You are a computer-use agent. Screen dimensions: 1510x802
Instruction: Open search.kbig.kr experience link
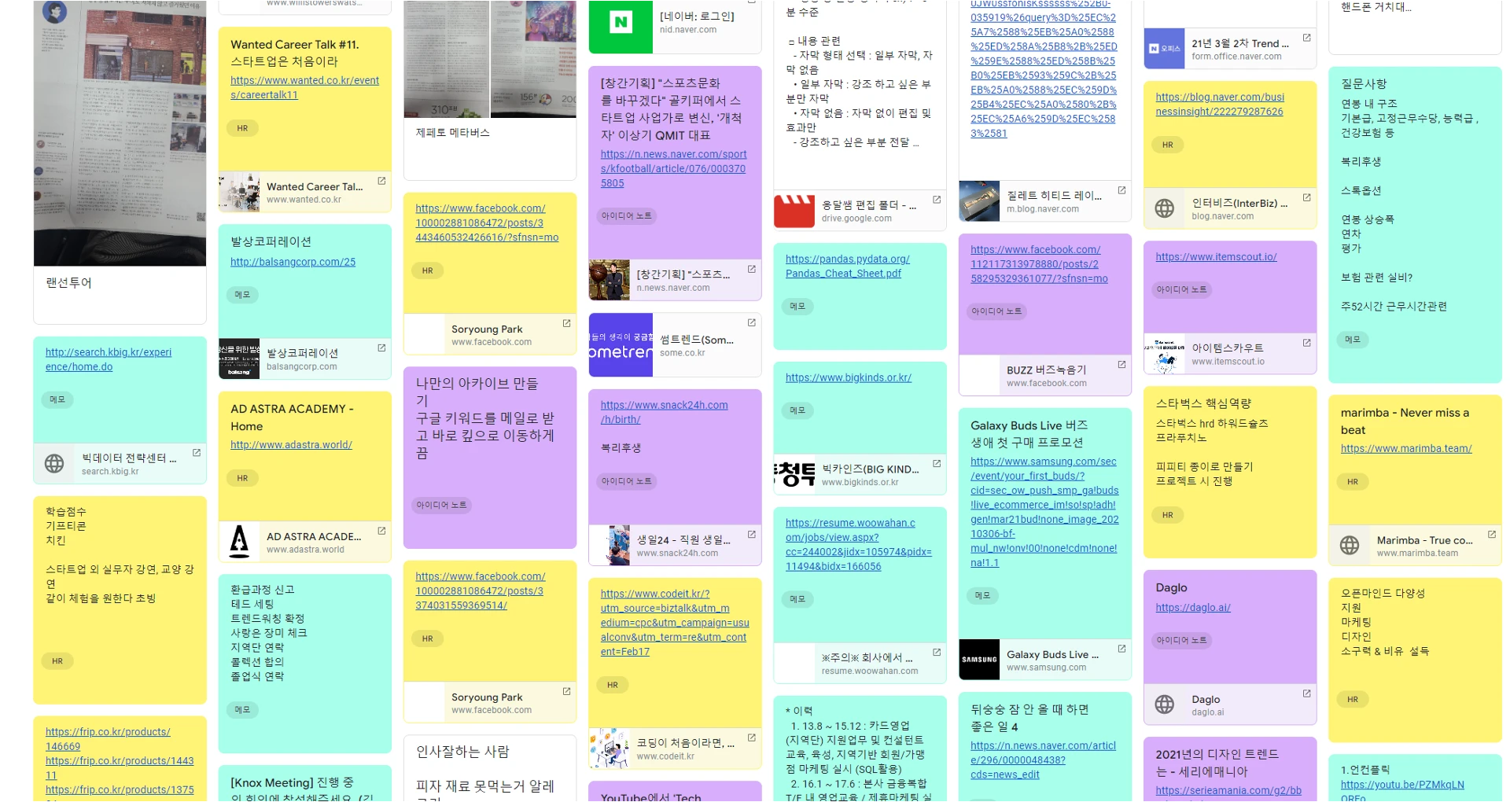pos(109,359)
